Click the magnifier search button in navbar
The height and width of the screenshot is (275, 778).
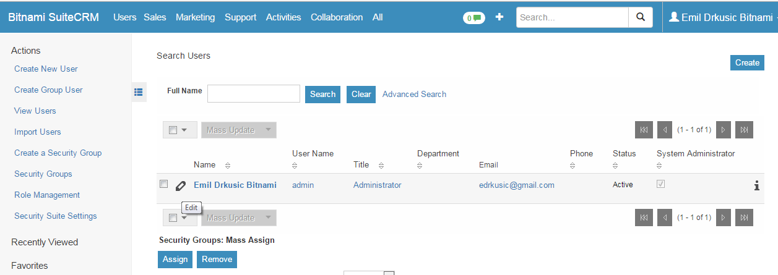[641, 17]
